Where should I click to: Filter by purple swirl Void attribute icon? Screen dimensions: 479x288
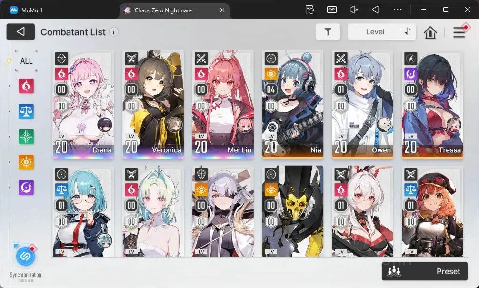point(26,188)
